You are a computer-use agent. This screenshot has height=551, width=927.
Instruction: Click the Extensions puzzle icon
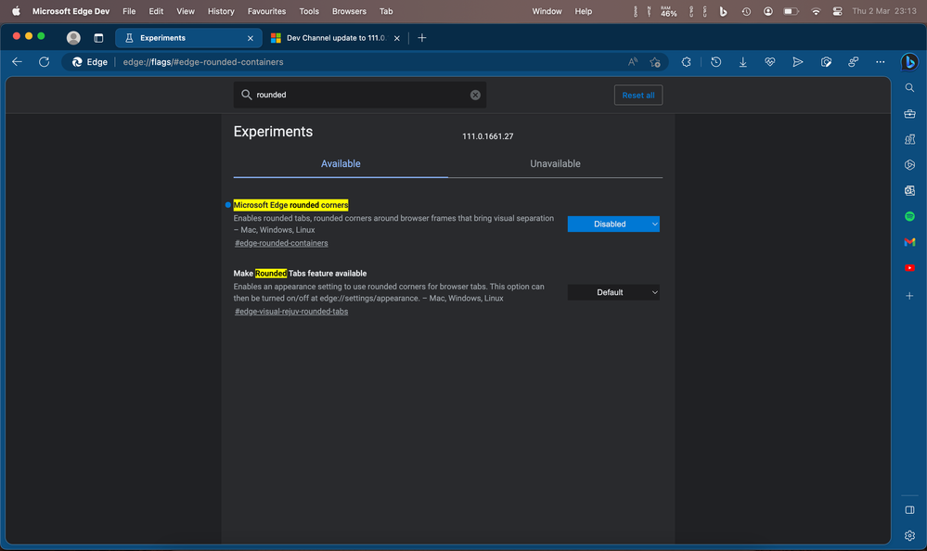pos(687,62)
